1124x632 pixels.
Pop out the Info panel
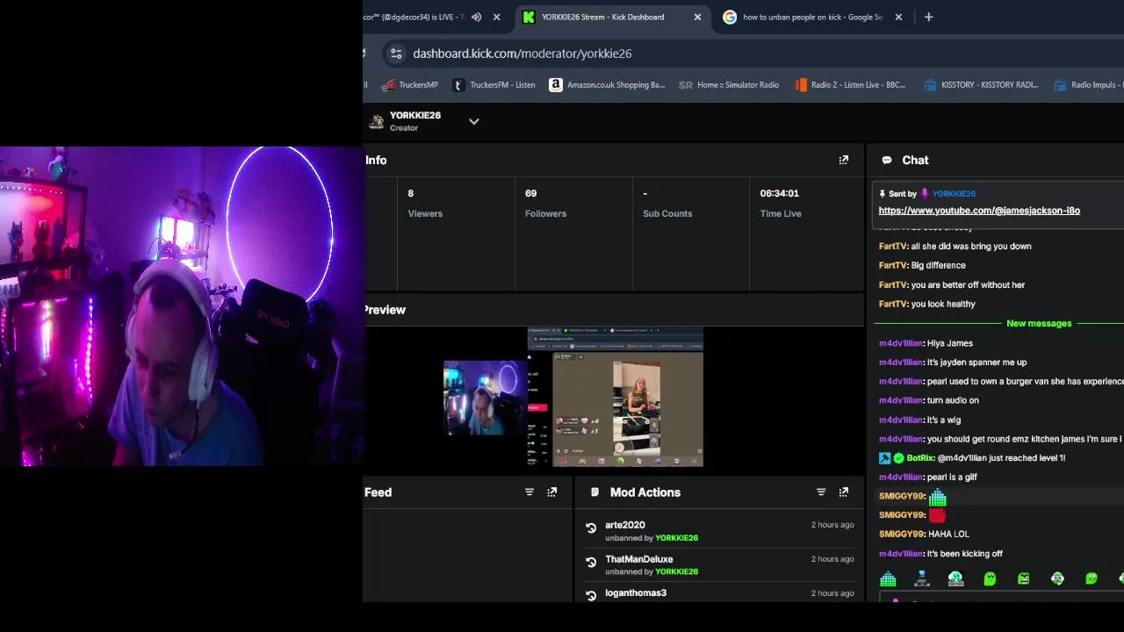point(844,161)
